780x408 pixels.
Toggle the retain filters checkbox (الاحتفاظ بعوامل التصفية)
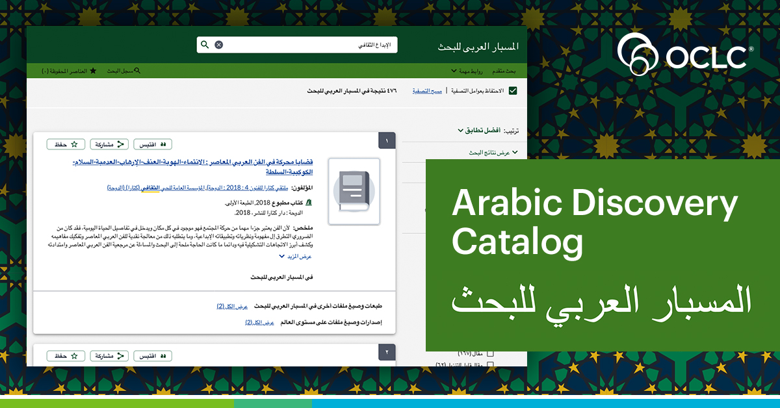(513, 91)
